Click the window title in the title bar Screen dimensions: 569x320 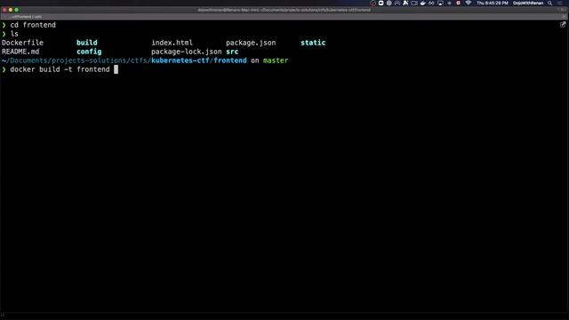pos(284,10)
